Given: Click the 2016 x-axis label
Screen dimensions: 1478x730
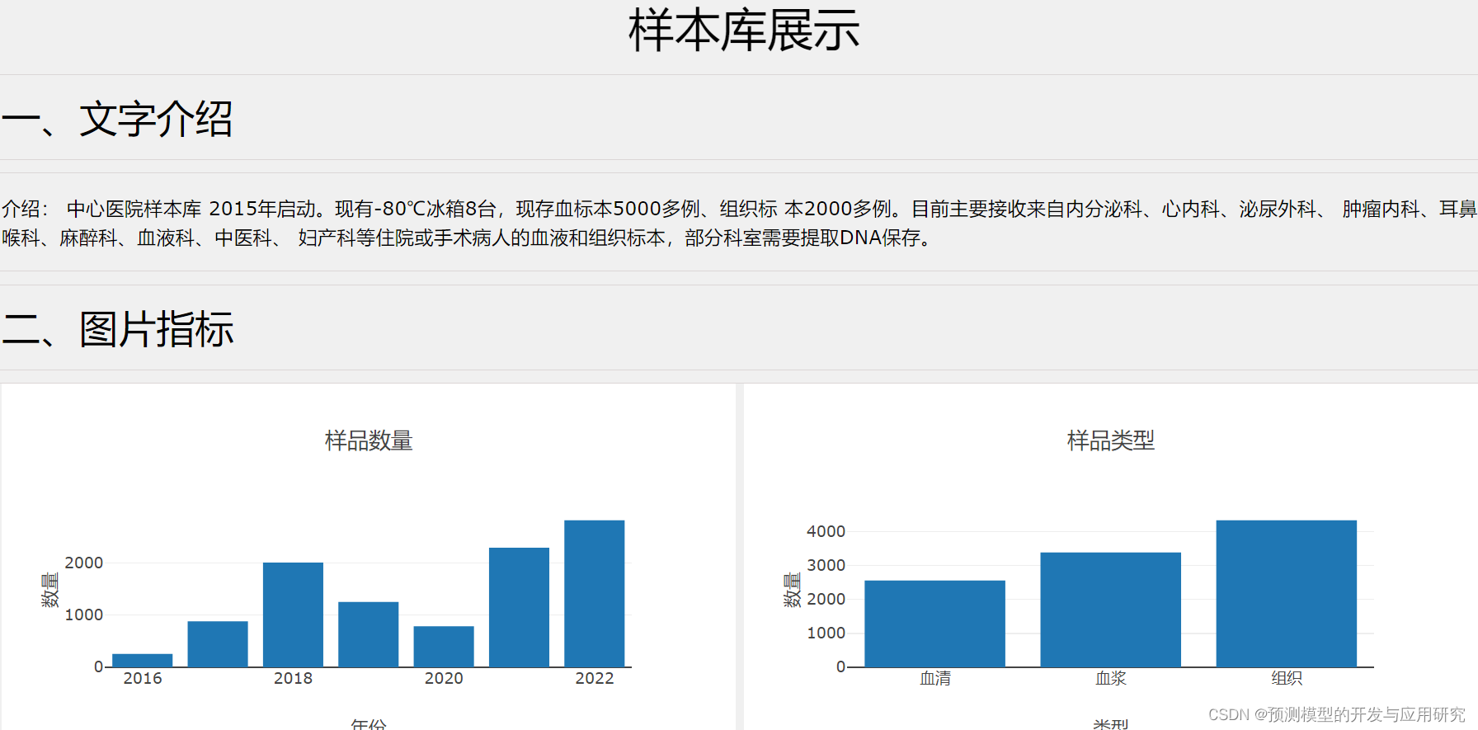Looking at the screenshot, I should click(143, 678).
